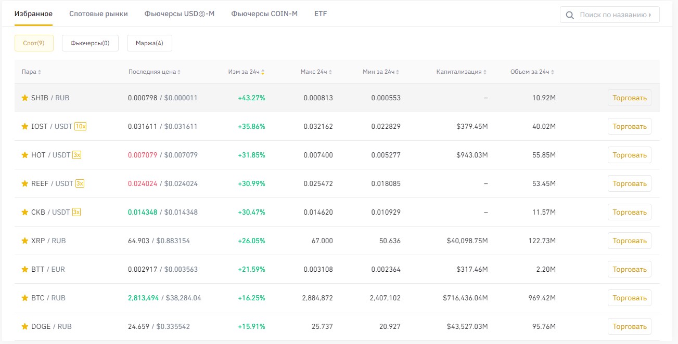Screen dimensions: 678x344
Task: Click the +35.86% change value
Action: 252,126
